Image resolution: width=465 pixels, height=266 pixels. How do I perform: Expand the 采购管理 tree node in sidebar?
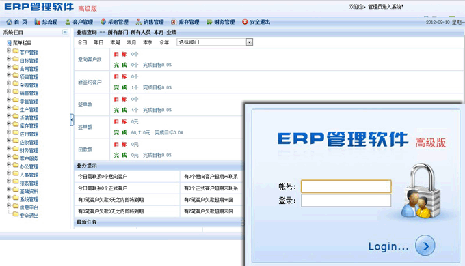coord(9,83)
